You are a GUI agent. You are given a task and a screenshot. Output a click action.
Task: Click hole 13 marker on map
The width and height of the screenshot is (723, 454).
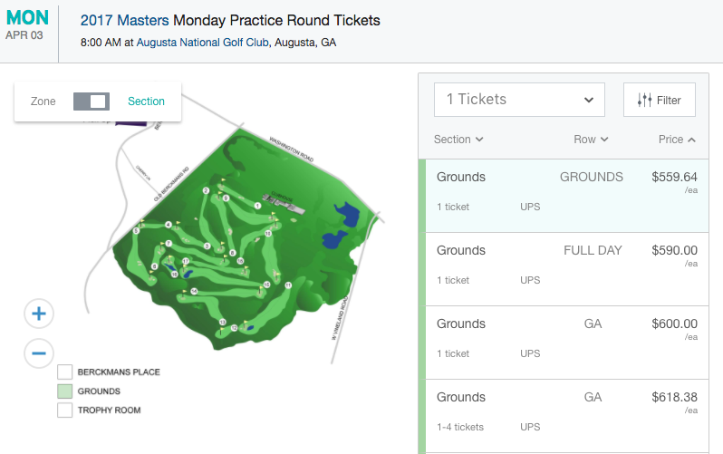pyautogui.click(x=223, y=322)
